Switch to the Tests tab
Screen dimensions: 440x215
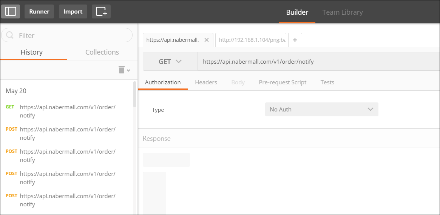click(327, 82)
